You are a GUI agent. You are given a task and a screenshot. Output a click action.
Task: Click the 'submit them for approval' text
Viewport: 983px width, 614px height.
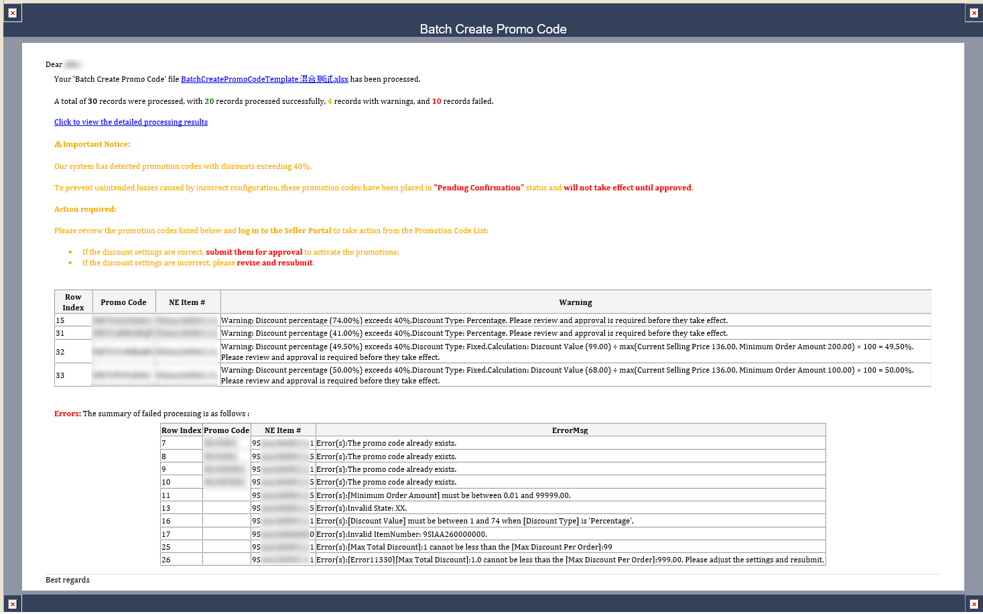coord(254,252)
